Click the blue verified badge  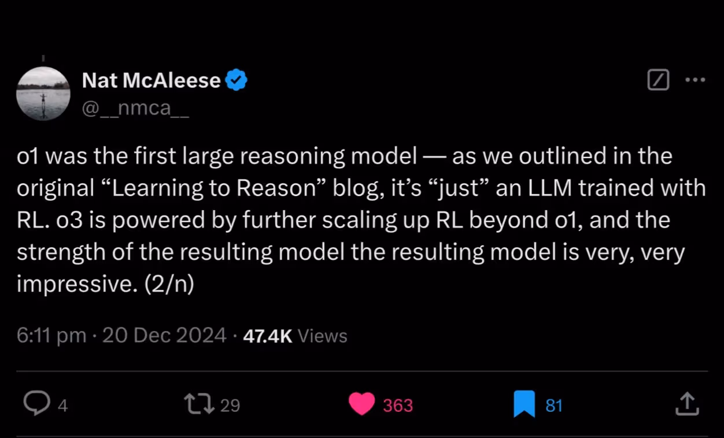[x=236, y=80]
